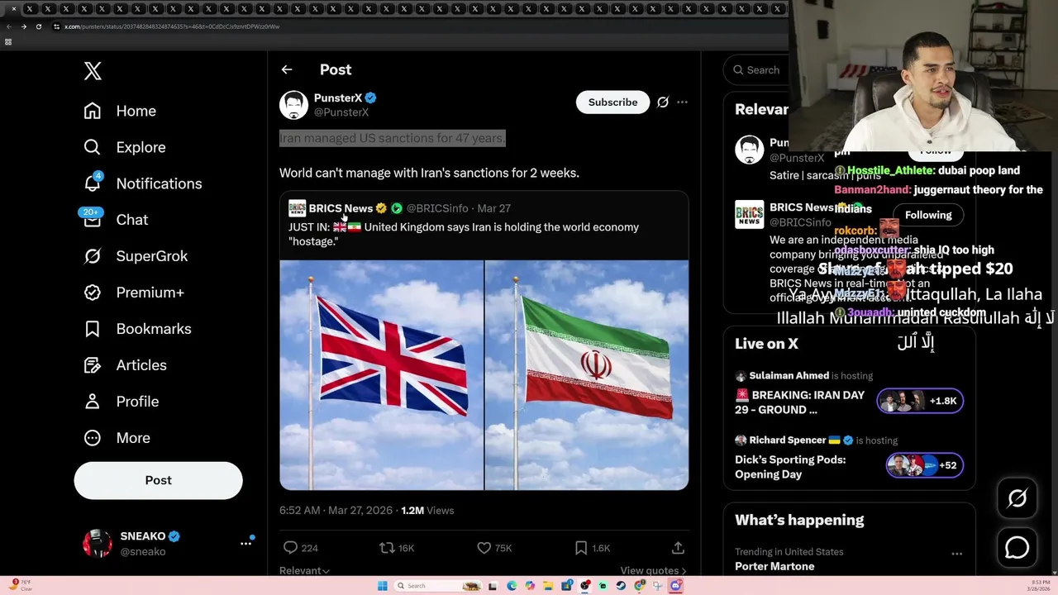Click the reply icon with 224
This screenshot has height=595, width=1058.
pyautogui.click(x=290, y=548)
